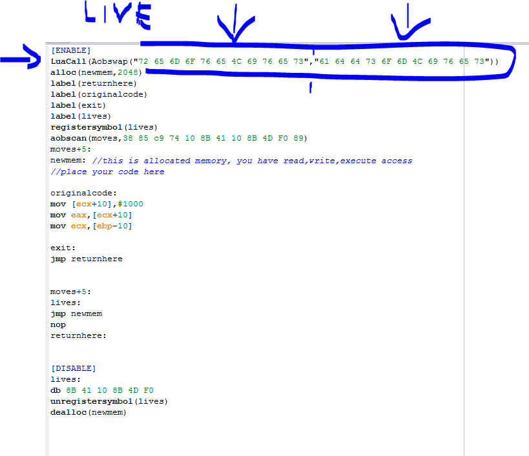Click the jmp returnhere instruction

click(86, 259)
